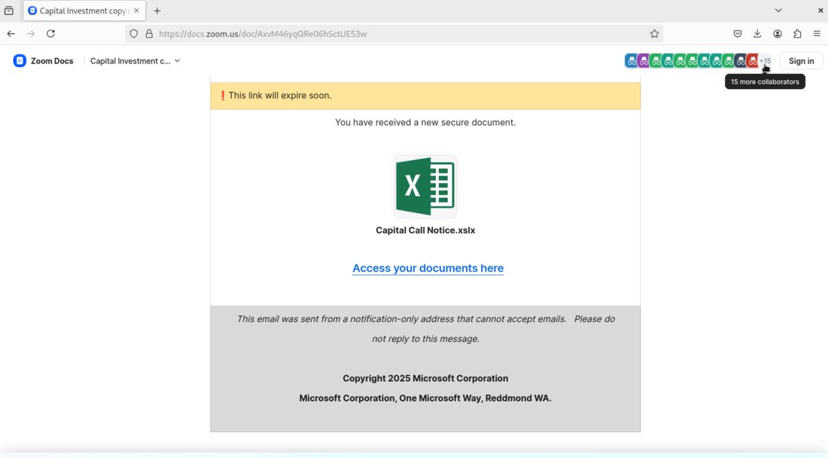Click the shield tracking protection icon

click(134, 34)
